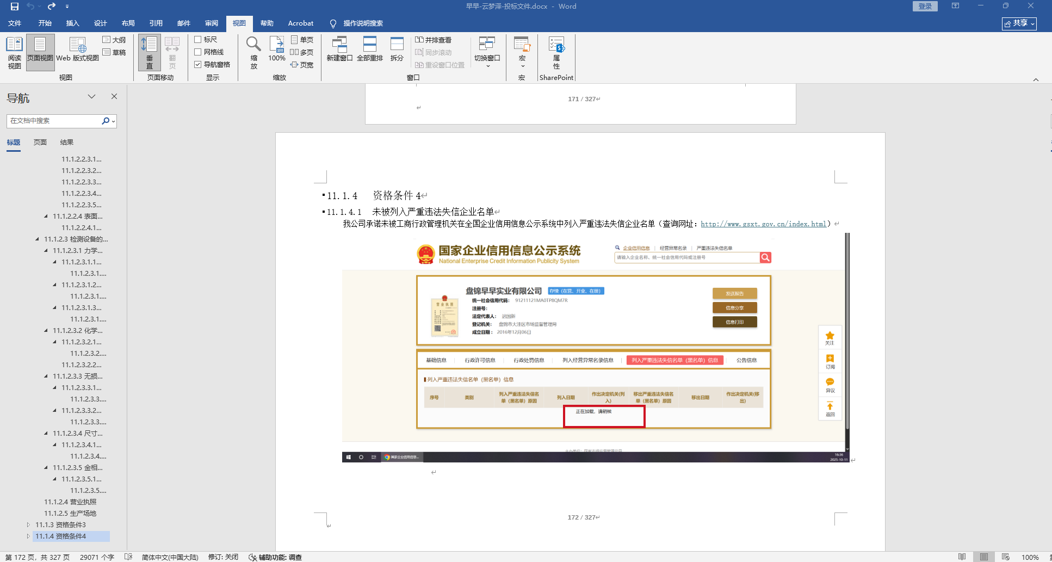Open the navigation pane options dropdown arrow
This screenshot has height=562, width=1052.
pyautogui.click(x=91, y=97)
